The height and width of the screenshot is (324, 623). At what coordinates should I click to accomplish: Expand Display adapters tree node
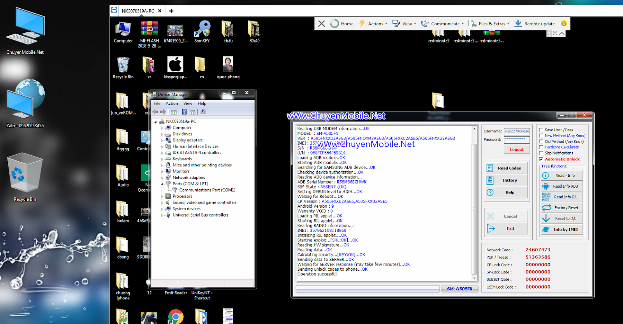162,140
